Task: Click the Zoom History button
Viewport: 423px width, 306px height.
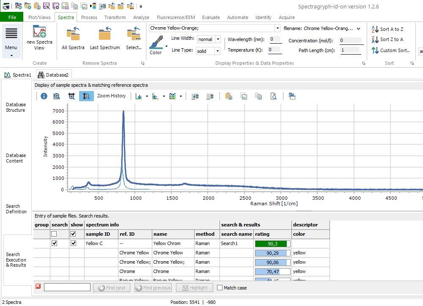Action: coord(111,96)
